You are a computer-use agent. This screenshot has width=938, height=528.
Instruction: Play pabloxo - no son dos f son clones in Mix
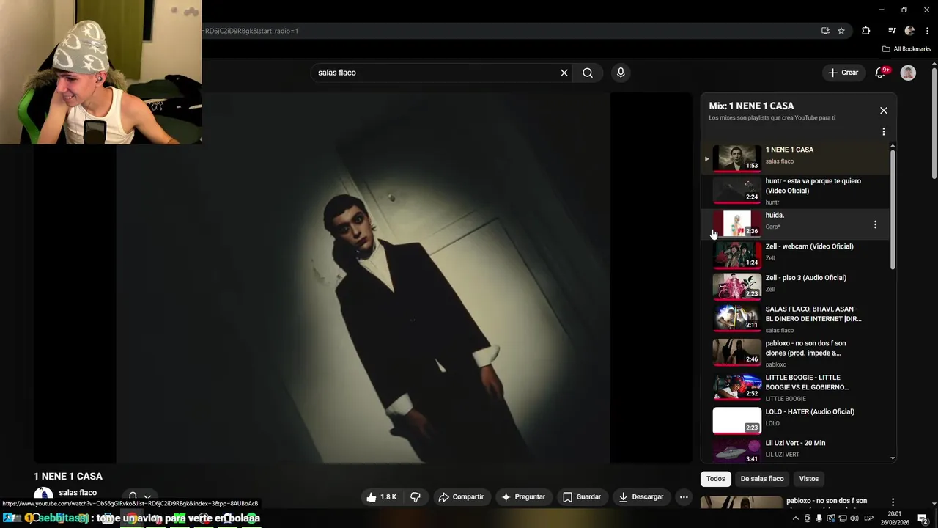pos(796,353)
